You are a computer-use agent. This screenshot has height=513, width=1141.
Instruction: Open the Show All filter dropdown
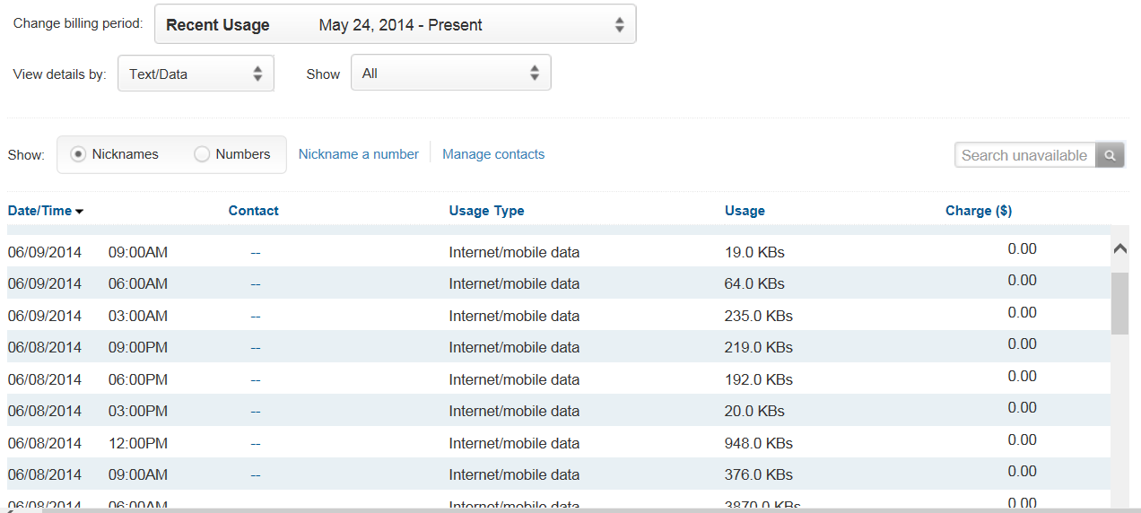pos(450,74)
